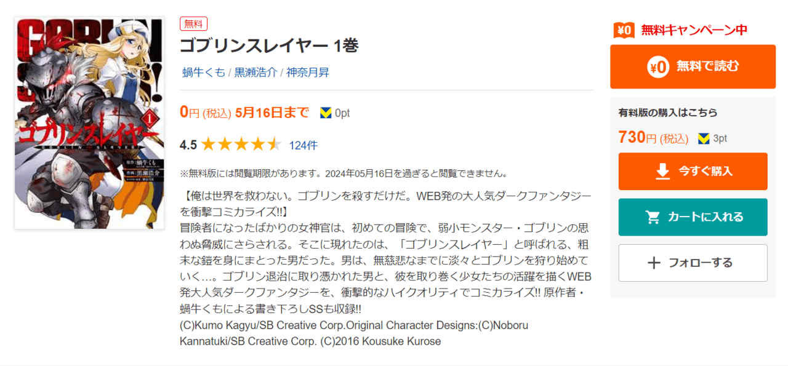Screen dimensions: 788x366
Task: Click the plus icon on フォローする
Action: [654, 263]
